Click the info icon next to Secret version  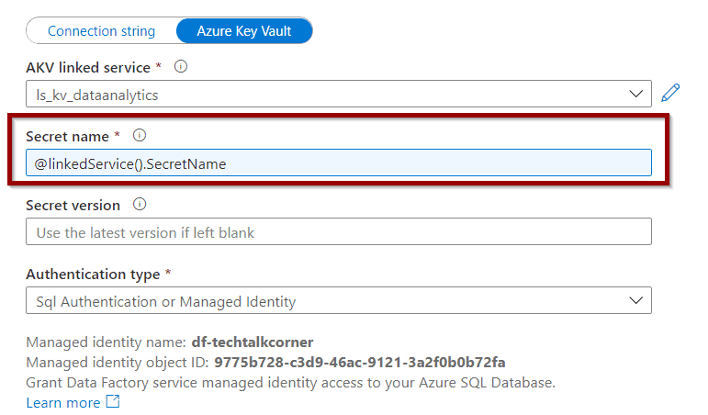point(140,204)
